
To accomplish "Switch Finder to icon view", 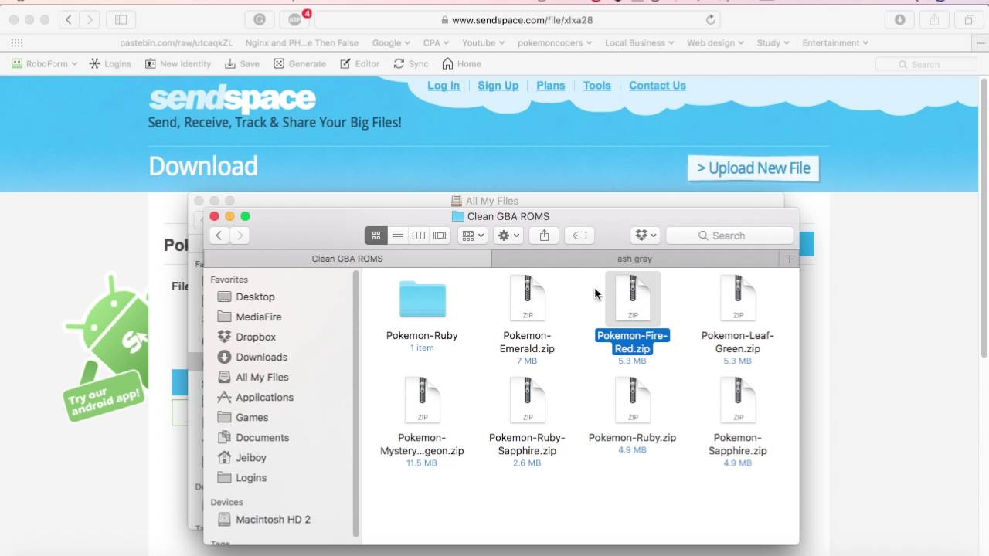I will coord(376,236).
